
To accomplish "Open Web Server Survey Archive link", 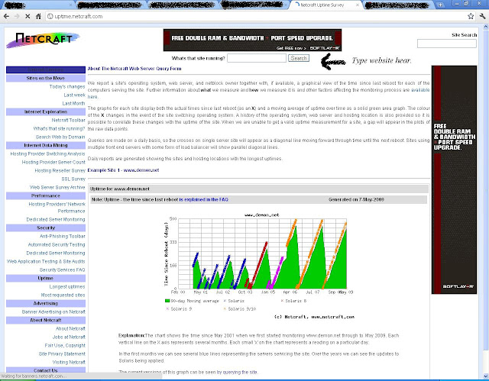I will (57, 188).
